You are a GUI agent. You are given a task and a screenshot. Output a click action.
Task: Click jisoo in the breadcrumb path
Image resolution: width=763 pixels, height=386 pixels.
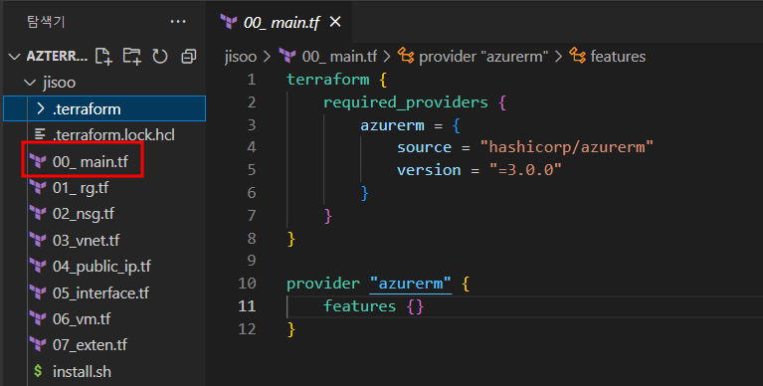click(x=241, y=57)
